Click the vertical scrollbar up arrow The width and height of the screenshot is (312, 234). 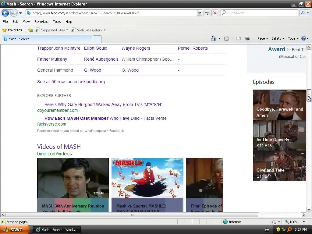(309, 47)
